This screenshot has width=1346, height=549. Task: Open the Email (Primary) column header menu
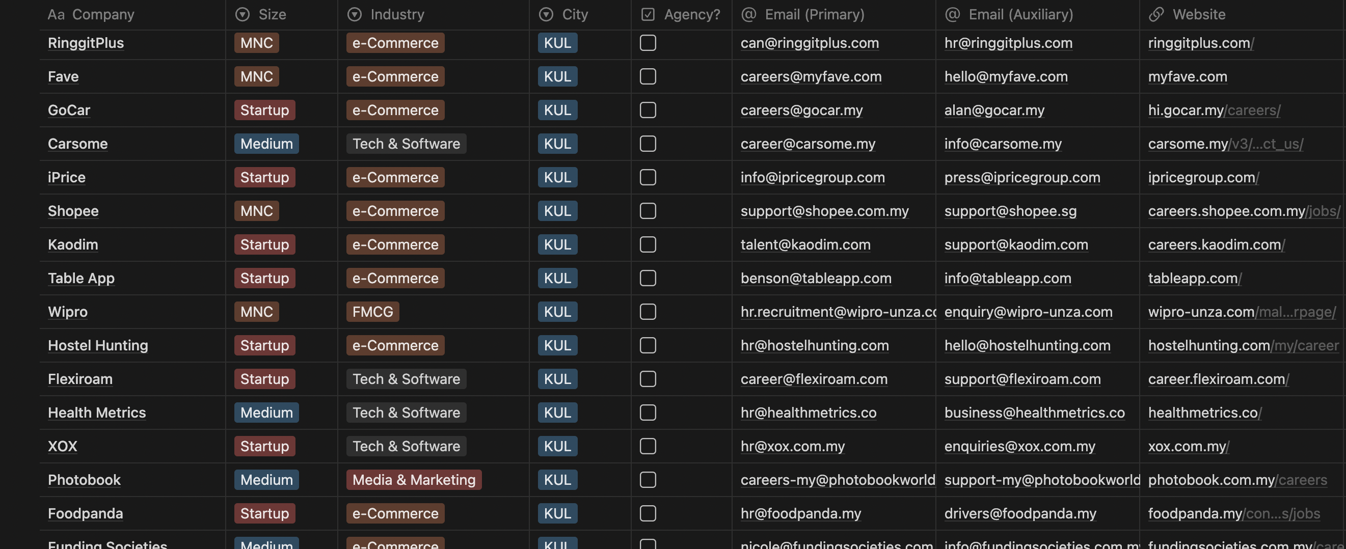[x=833, y=15]
